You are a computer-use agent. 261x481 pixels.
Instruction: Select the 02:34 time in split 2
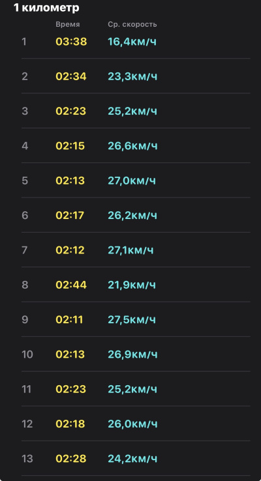point(71,76)
